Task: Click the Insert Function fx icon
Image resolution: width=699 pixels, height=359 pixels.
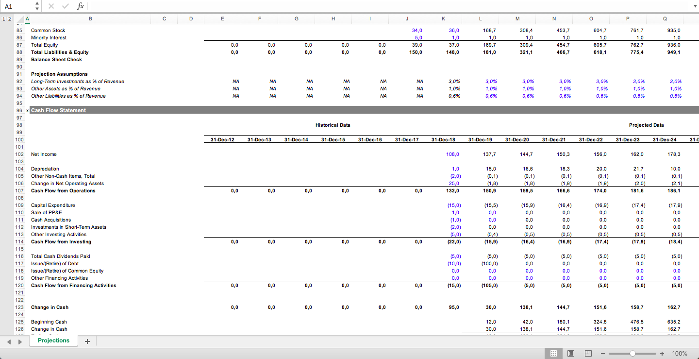Action: click(x=81, y=6)
